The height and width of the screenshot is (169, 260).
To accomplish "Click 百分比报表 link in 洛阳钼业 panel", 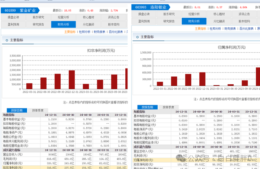I will point(246,28).
